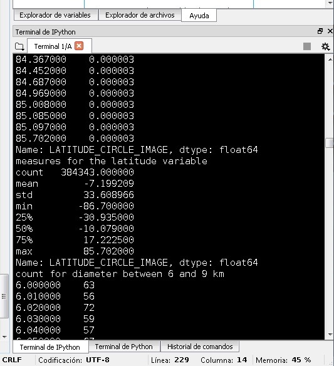The image size is (334, 366).
Task: Click the 6.030000 59 output row
Action: pyautogui.click(x=55, y=319)
